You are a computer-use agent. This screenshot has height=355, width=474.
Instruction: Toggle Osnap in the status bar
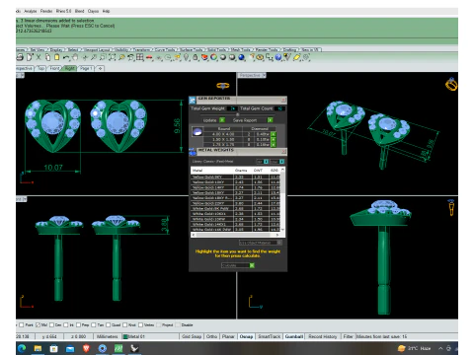(246, 336)
